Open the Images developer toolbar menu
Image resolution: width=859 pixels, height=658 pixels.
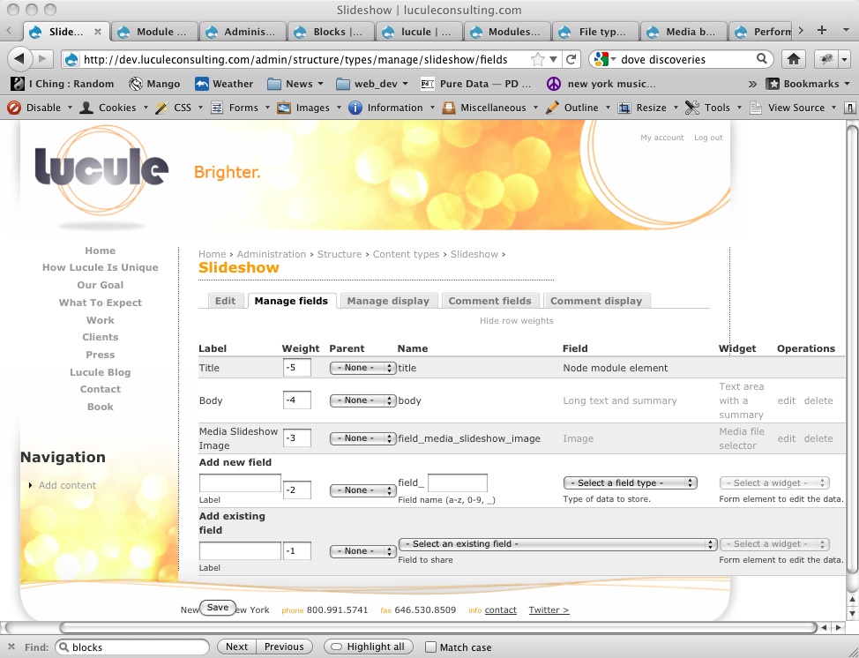coord(309,108)
